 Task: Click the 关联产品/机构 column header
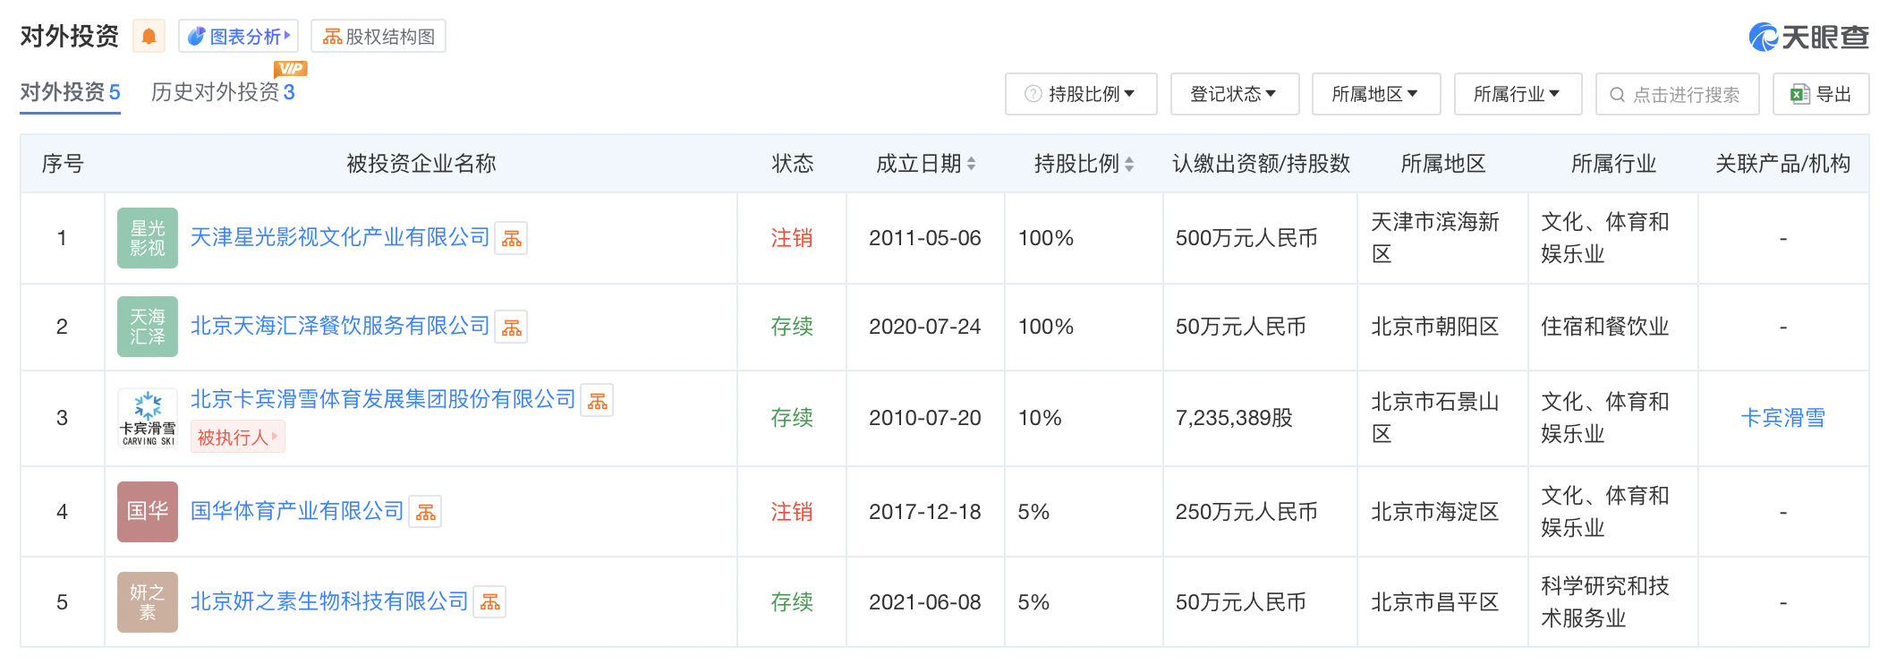tap(1782, 164)
